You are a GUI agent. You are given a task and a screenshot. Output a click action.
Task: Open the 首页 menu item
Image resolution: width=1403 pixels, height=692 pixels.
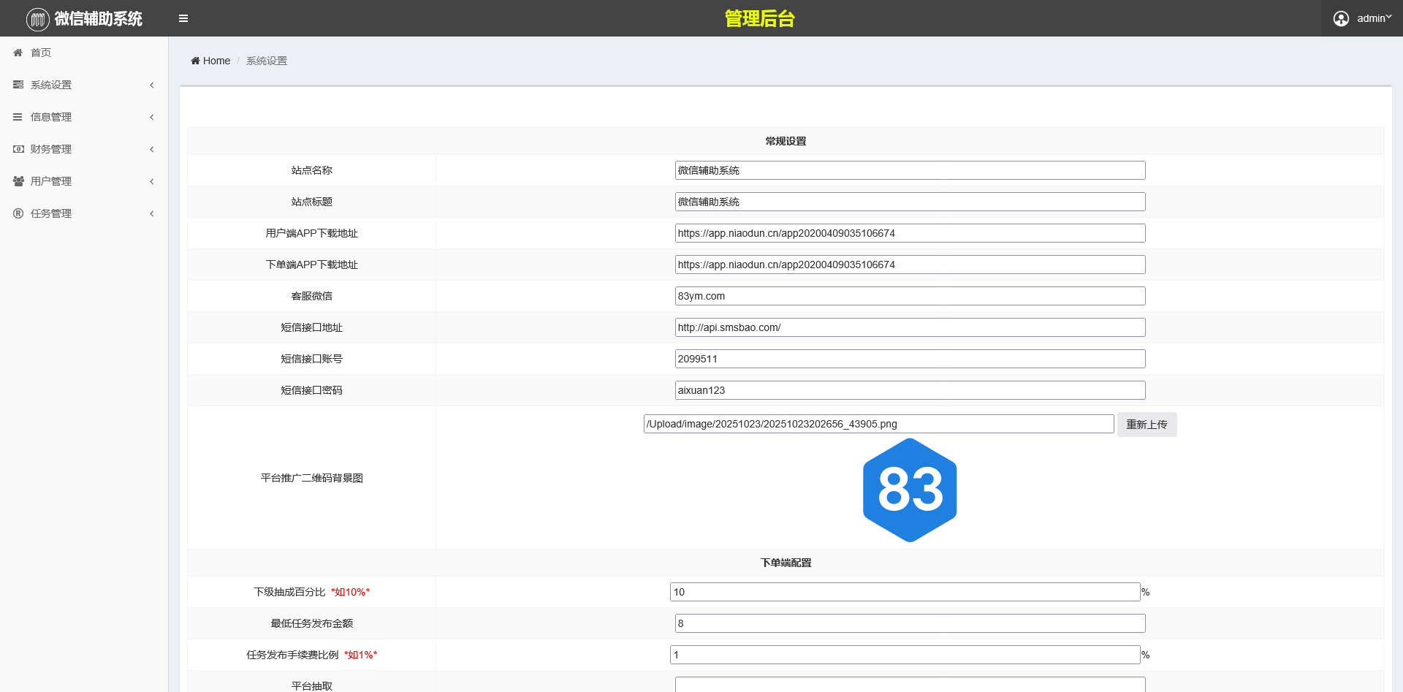84,53
